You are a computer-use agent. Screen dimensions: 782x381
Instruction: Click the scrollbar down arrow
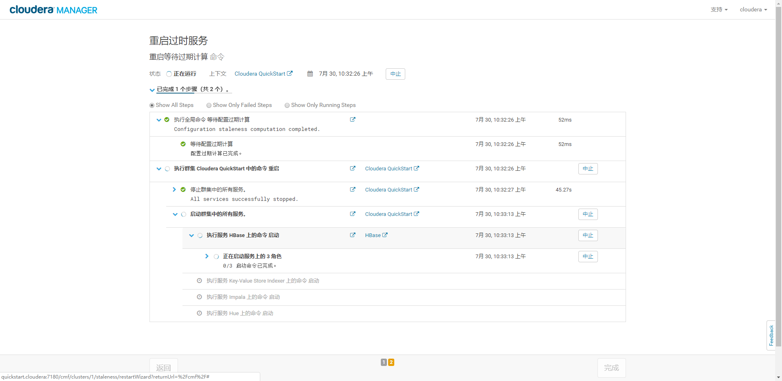778,377
